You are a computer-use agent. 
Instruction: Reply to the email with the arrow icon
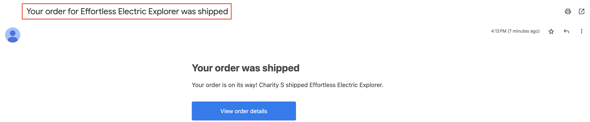566,31
